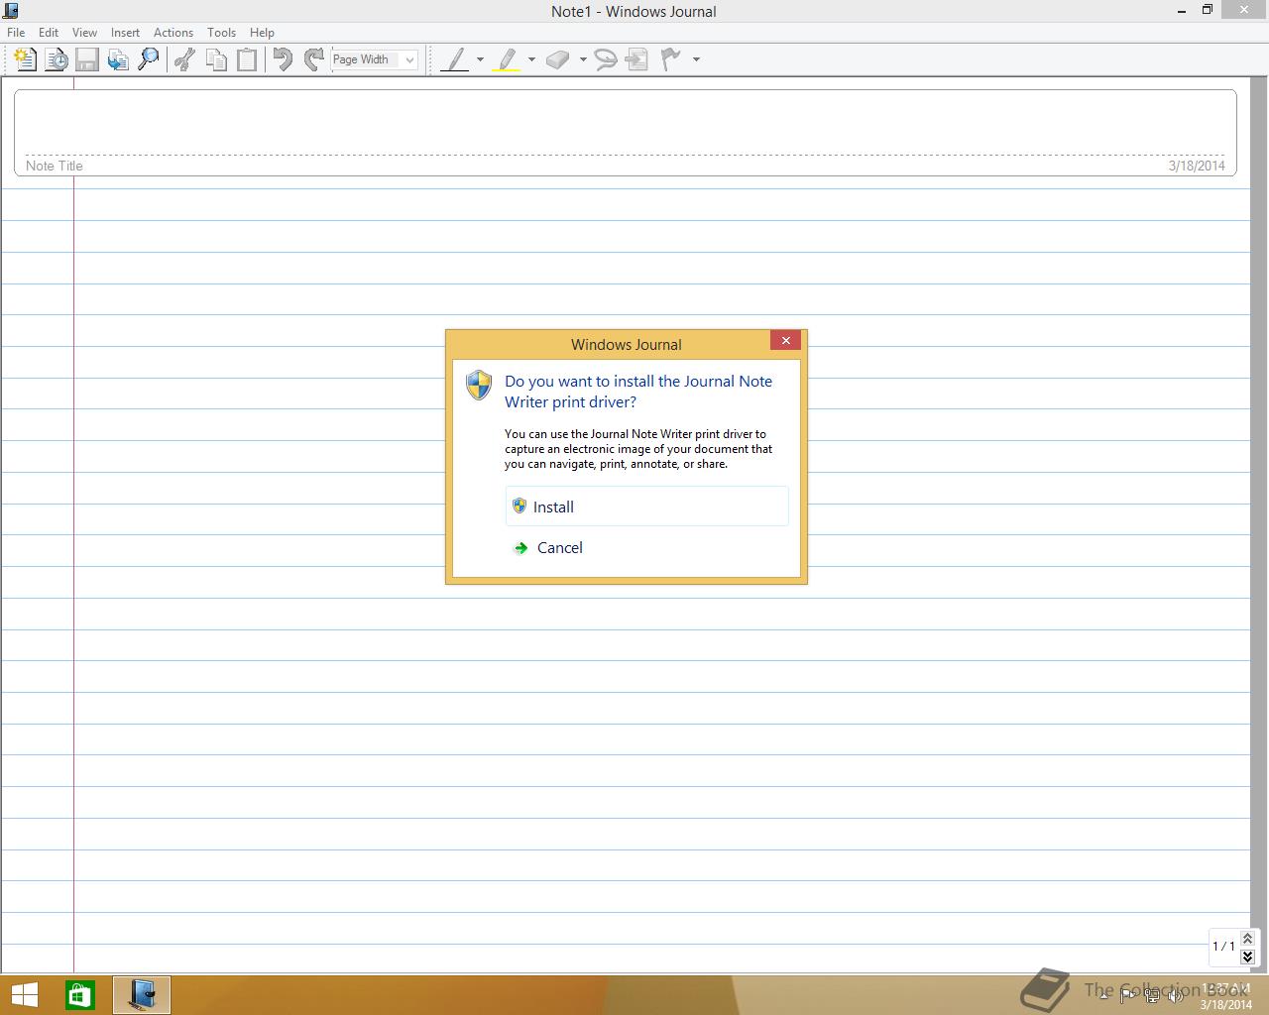This screenshot has width=1269, height=1015.
Task: Click the Windows Start button
Action: [25, 995]
